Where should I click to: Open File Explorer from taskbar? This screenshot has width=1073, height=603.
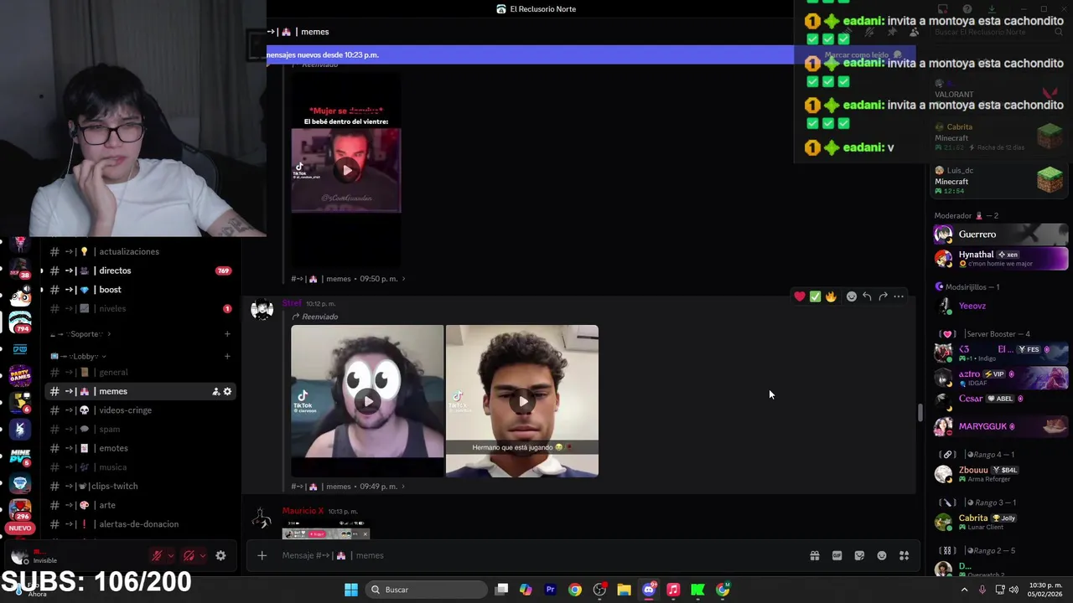pos(624,590)
